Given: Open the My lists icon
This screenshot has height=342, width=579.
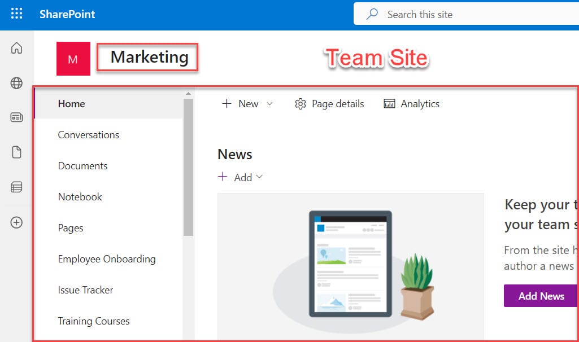Looking at the screenshot, I should pos(16,187).
